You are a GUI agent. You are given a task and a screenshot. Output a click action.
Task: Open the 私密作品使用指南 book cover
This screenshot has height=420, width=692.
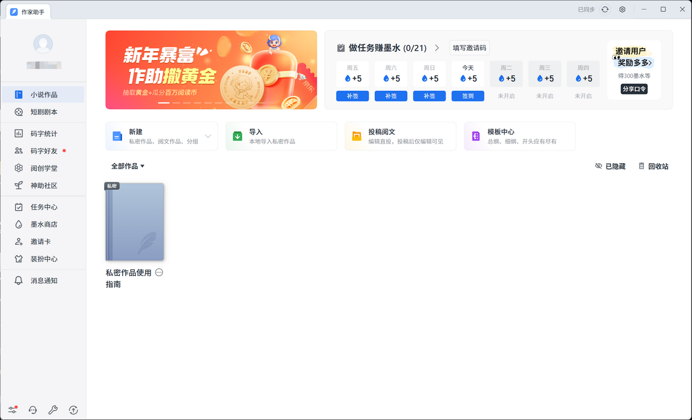pos(134,222)
